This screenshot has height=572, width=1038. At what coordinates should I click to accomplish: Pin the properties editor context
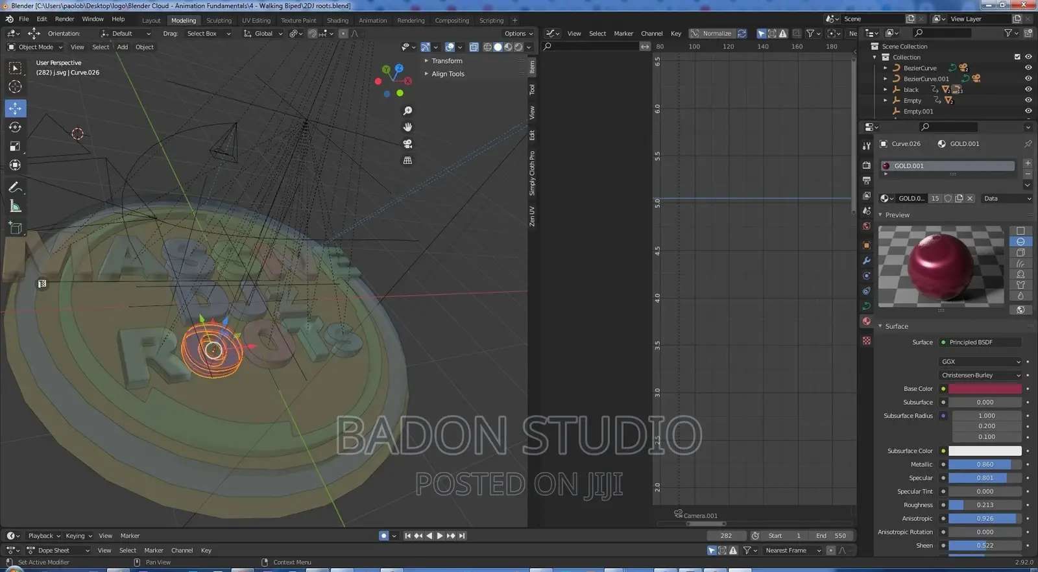coord(1028,143)
